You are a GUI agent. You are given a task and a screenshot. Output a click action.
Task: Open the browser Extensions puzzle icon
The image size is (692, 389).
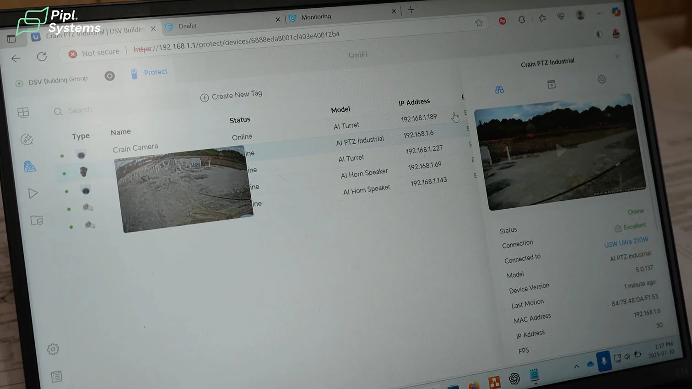tap(521, 20)
